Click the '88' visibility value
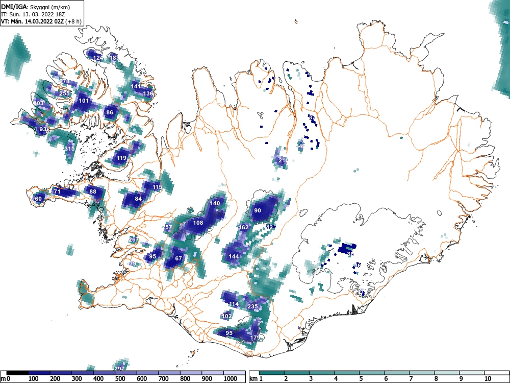Viewport: 510px width, 383px height. [93, 192]
